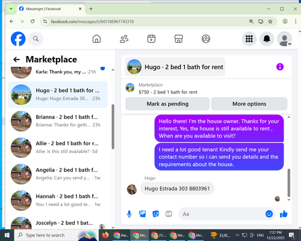Show hidden tray icons chevron
The height and width of the screenshot is (241, 301).
(237, 235)
